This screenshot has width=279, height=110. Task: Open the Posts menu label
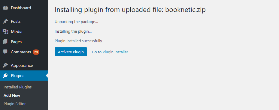(x=16, y=21)
